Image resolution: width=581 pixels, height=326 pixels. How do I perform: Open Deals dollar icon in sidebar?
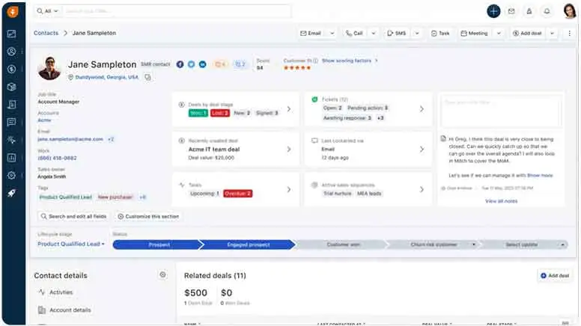(11, 69)
